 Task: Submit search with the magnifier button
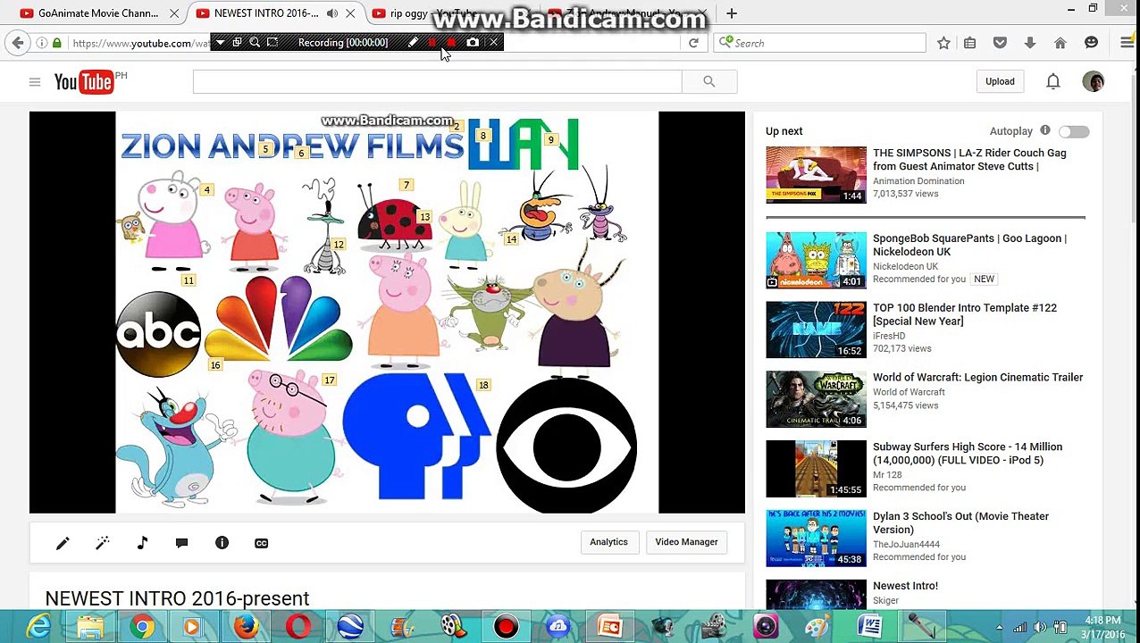pyautogui.click(x=708, y=82)
